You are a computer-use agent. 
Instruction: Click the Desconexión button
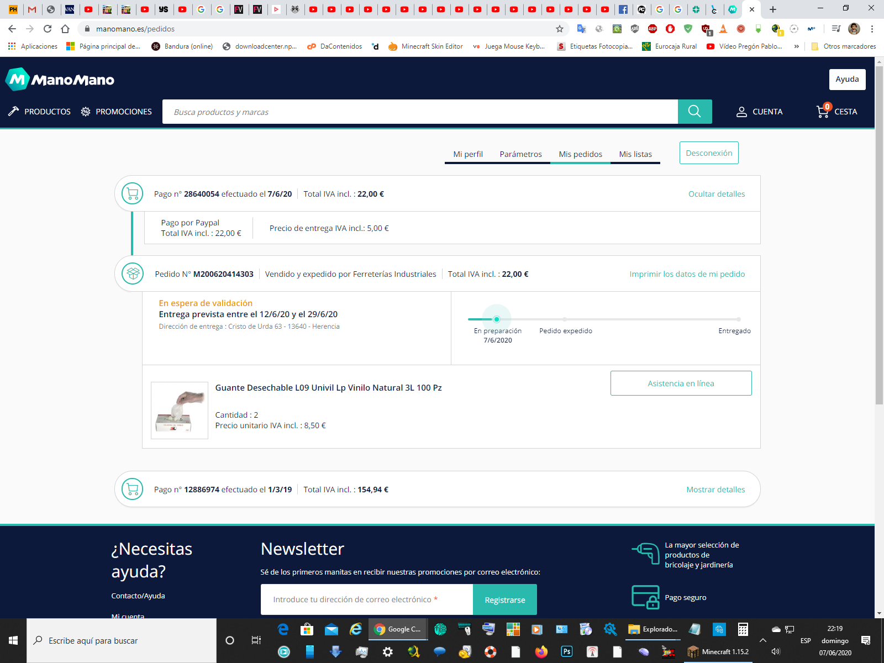click(x=708, y=153)
